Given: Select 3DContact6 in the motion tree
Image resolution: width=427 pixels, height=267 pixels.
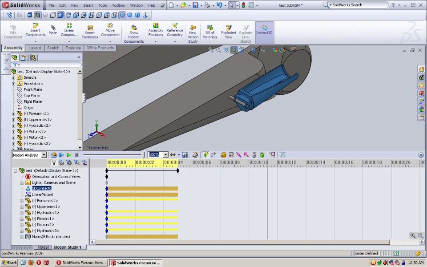Looking at the screenshot, I should point(42,188).
